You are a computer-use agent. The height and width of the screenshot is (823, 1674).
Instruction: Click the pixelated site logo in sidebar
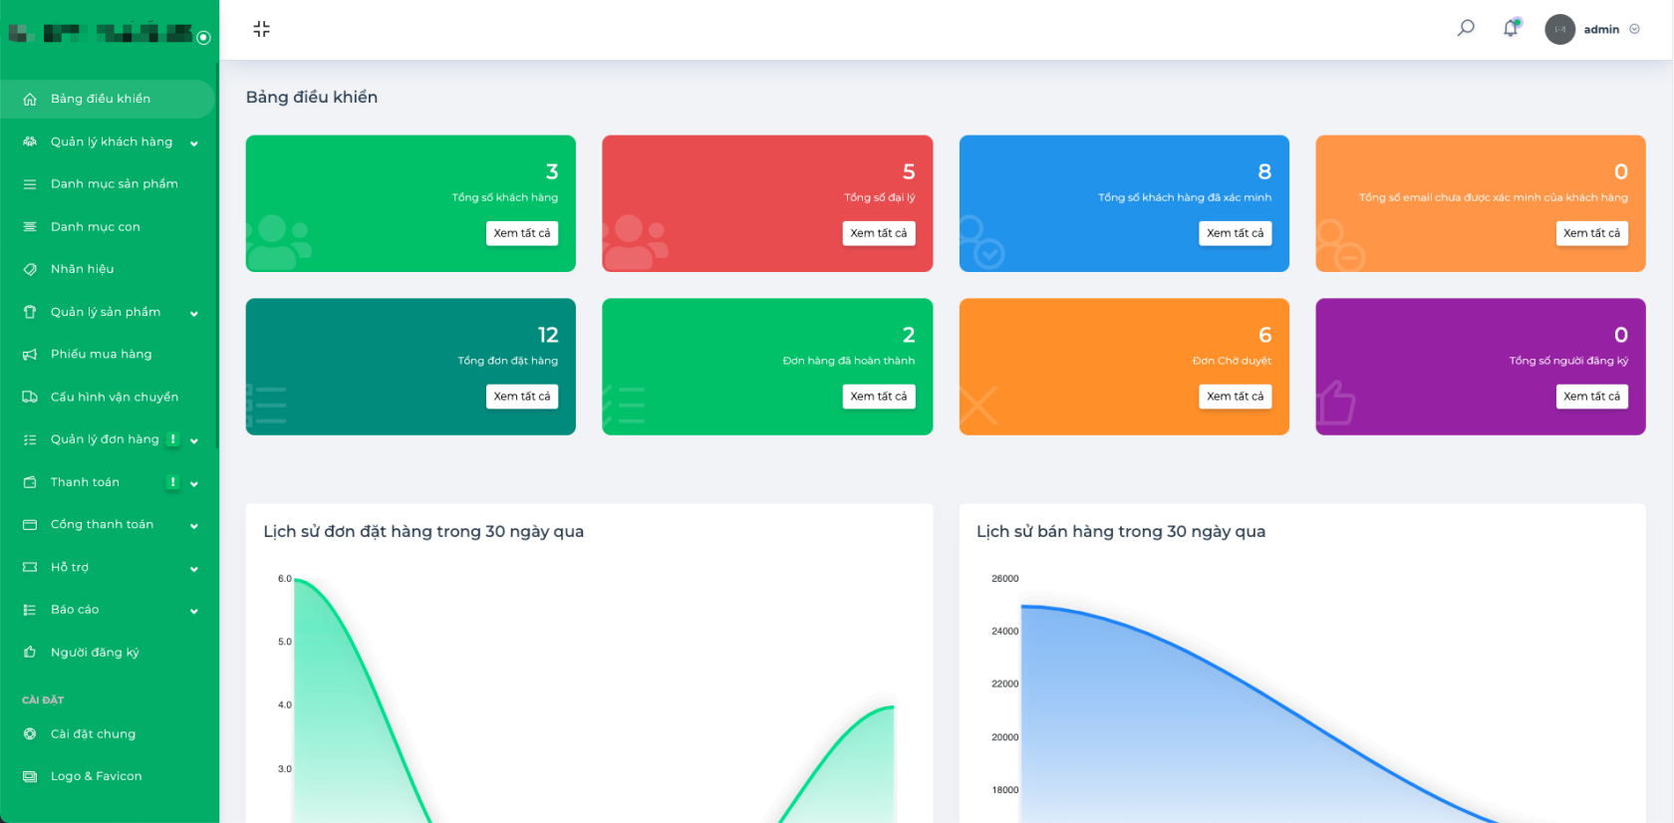pyautogui.click(x=101, y=33)
